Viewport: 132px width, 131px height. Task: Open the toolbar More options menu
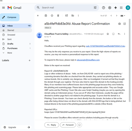78,16
